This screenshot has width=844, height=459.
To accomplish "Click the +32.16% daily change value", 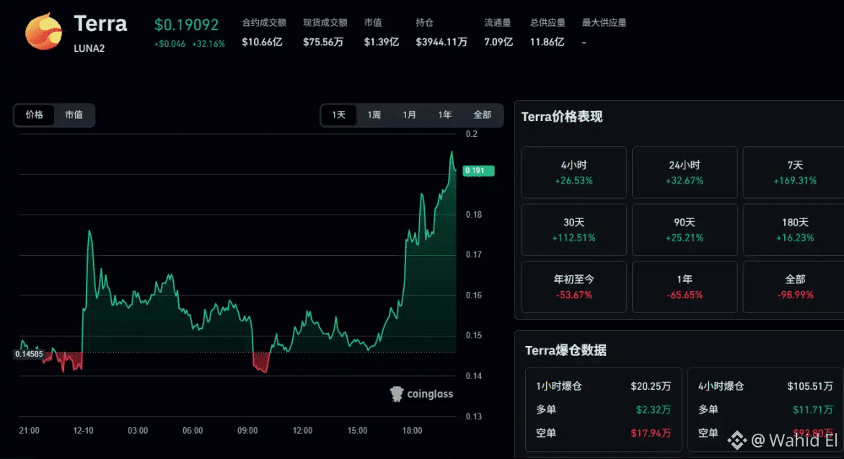I will (208, 44).
